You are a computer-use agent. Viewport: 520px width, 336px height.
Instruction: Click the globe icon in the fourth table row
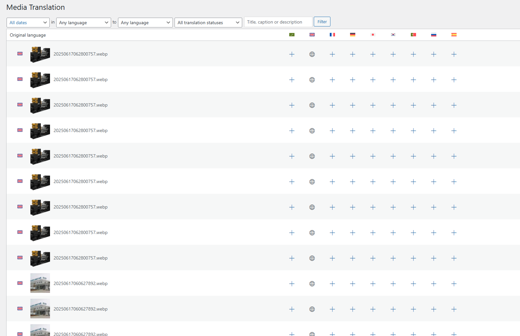tap(312, 131)
